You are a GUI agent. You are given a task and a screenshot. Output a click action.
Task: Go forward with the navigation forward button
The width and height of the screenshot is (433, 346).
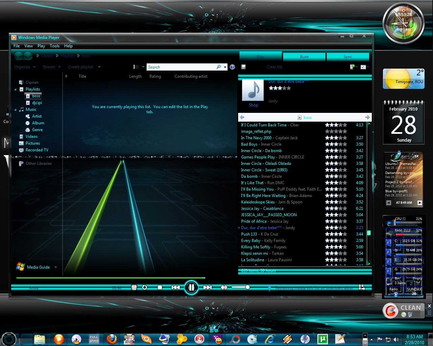click(28, 56)
